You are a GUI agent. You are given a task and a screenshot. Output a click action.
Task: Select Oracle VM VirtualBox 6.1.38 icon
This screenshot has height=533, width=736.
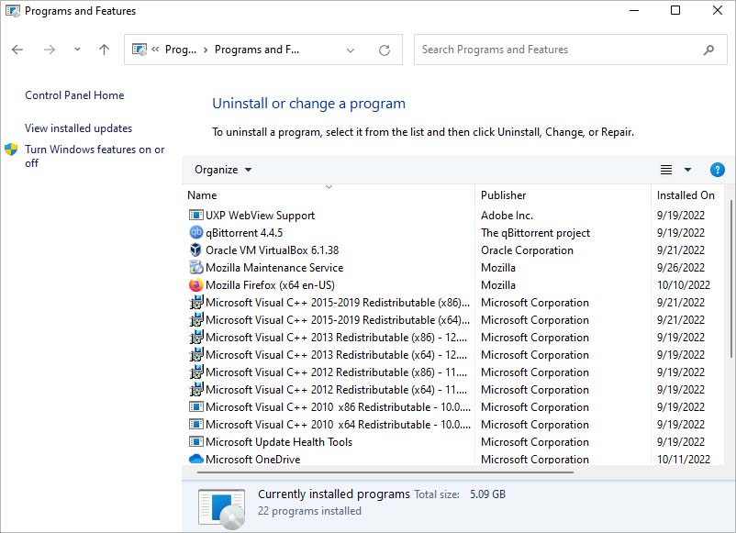195,250
